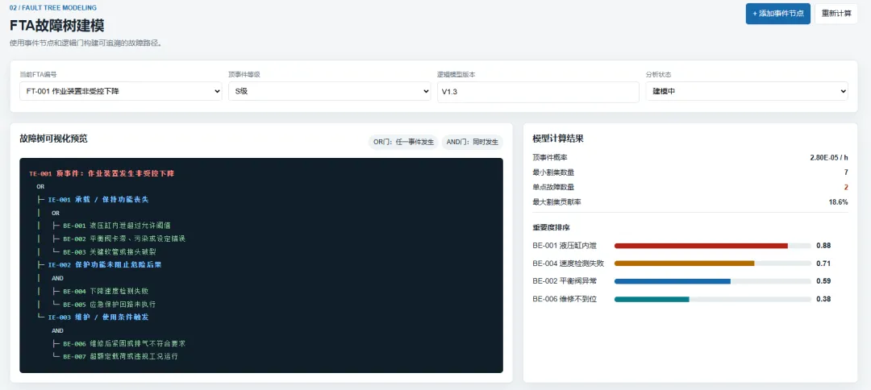Click the OR gate under TE-001

(x=40, y=186)
